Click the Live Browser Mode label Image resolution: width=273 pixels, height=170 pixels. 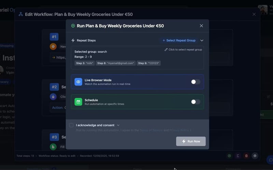tap(98, 80)
